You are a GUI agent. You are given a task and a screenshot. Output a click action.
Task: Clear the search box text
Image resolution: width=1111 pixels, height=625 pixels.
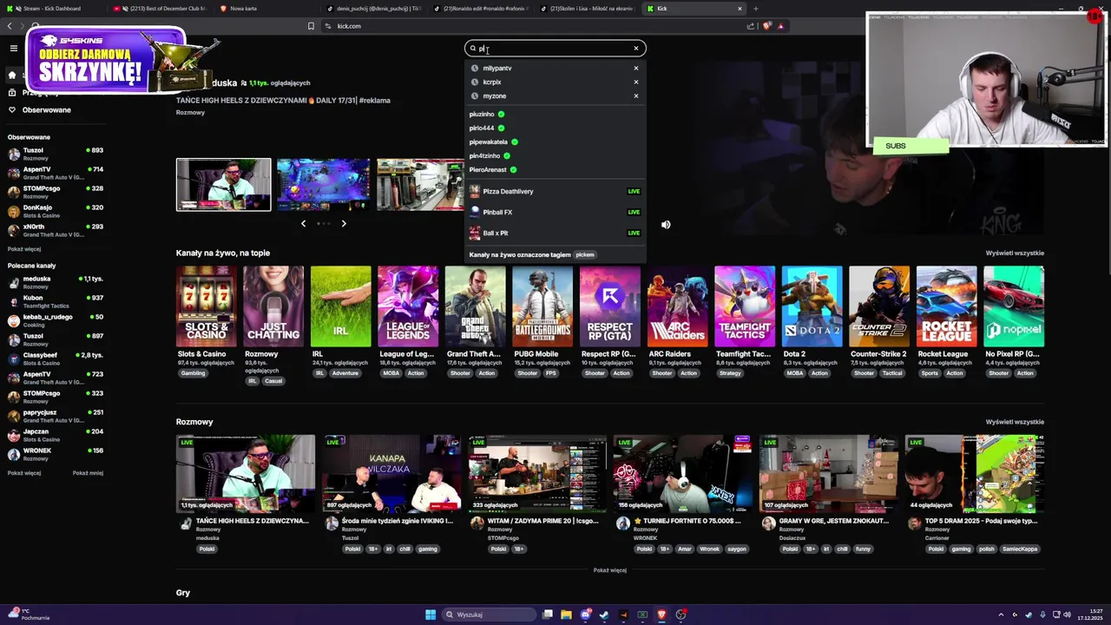click(x=635, y=49)
